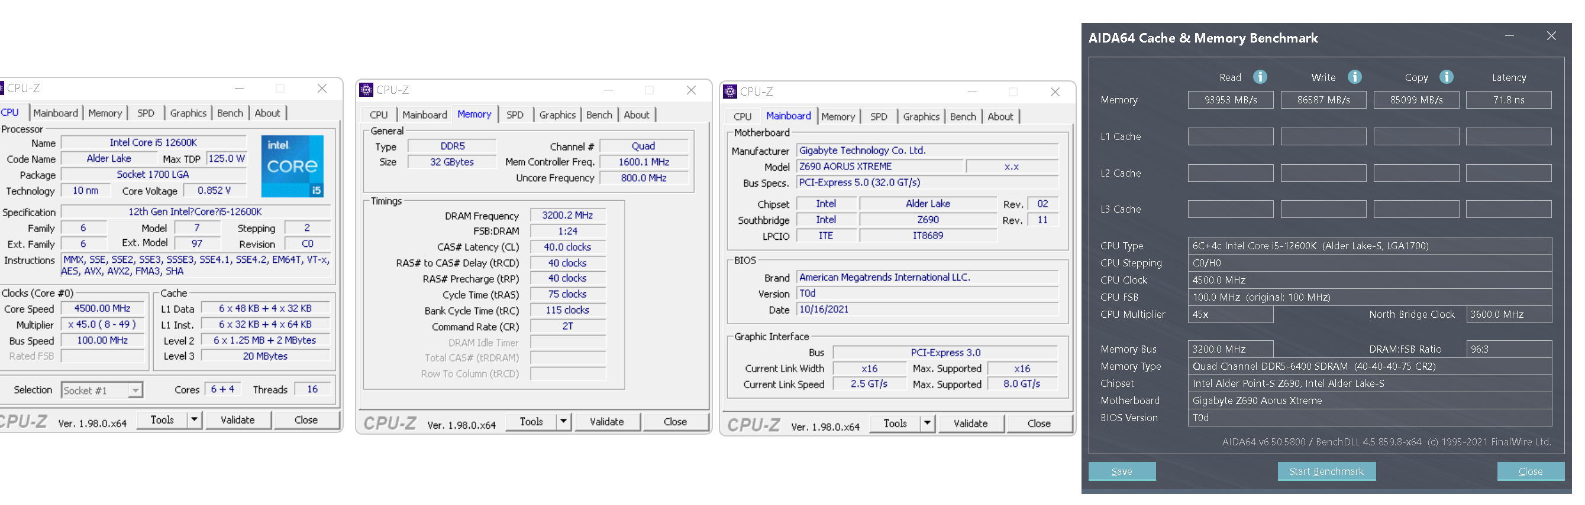Click the Memory Write result field 86587 MB/s
This screenshot has height=505, width=1585.
tap(1323, 100)
